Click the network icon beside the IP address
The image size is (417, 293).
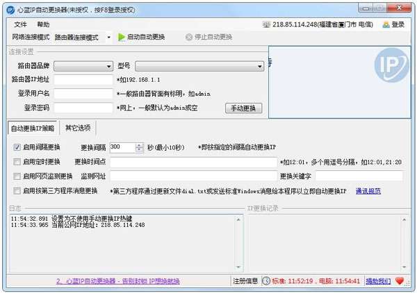pos(266,25)
